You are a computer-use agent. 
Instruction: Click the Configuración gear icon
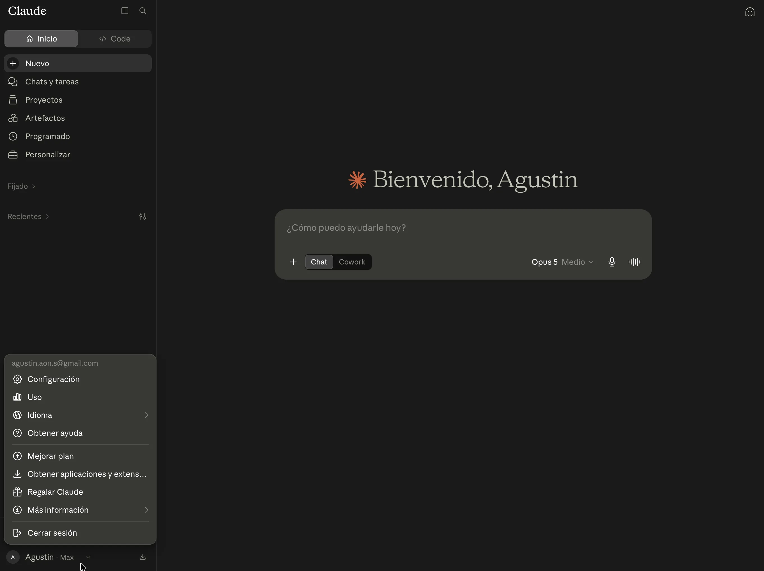pyautogui.click(x=17, y=379)
